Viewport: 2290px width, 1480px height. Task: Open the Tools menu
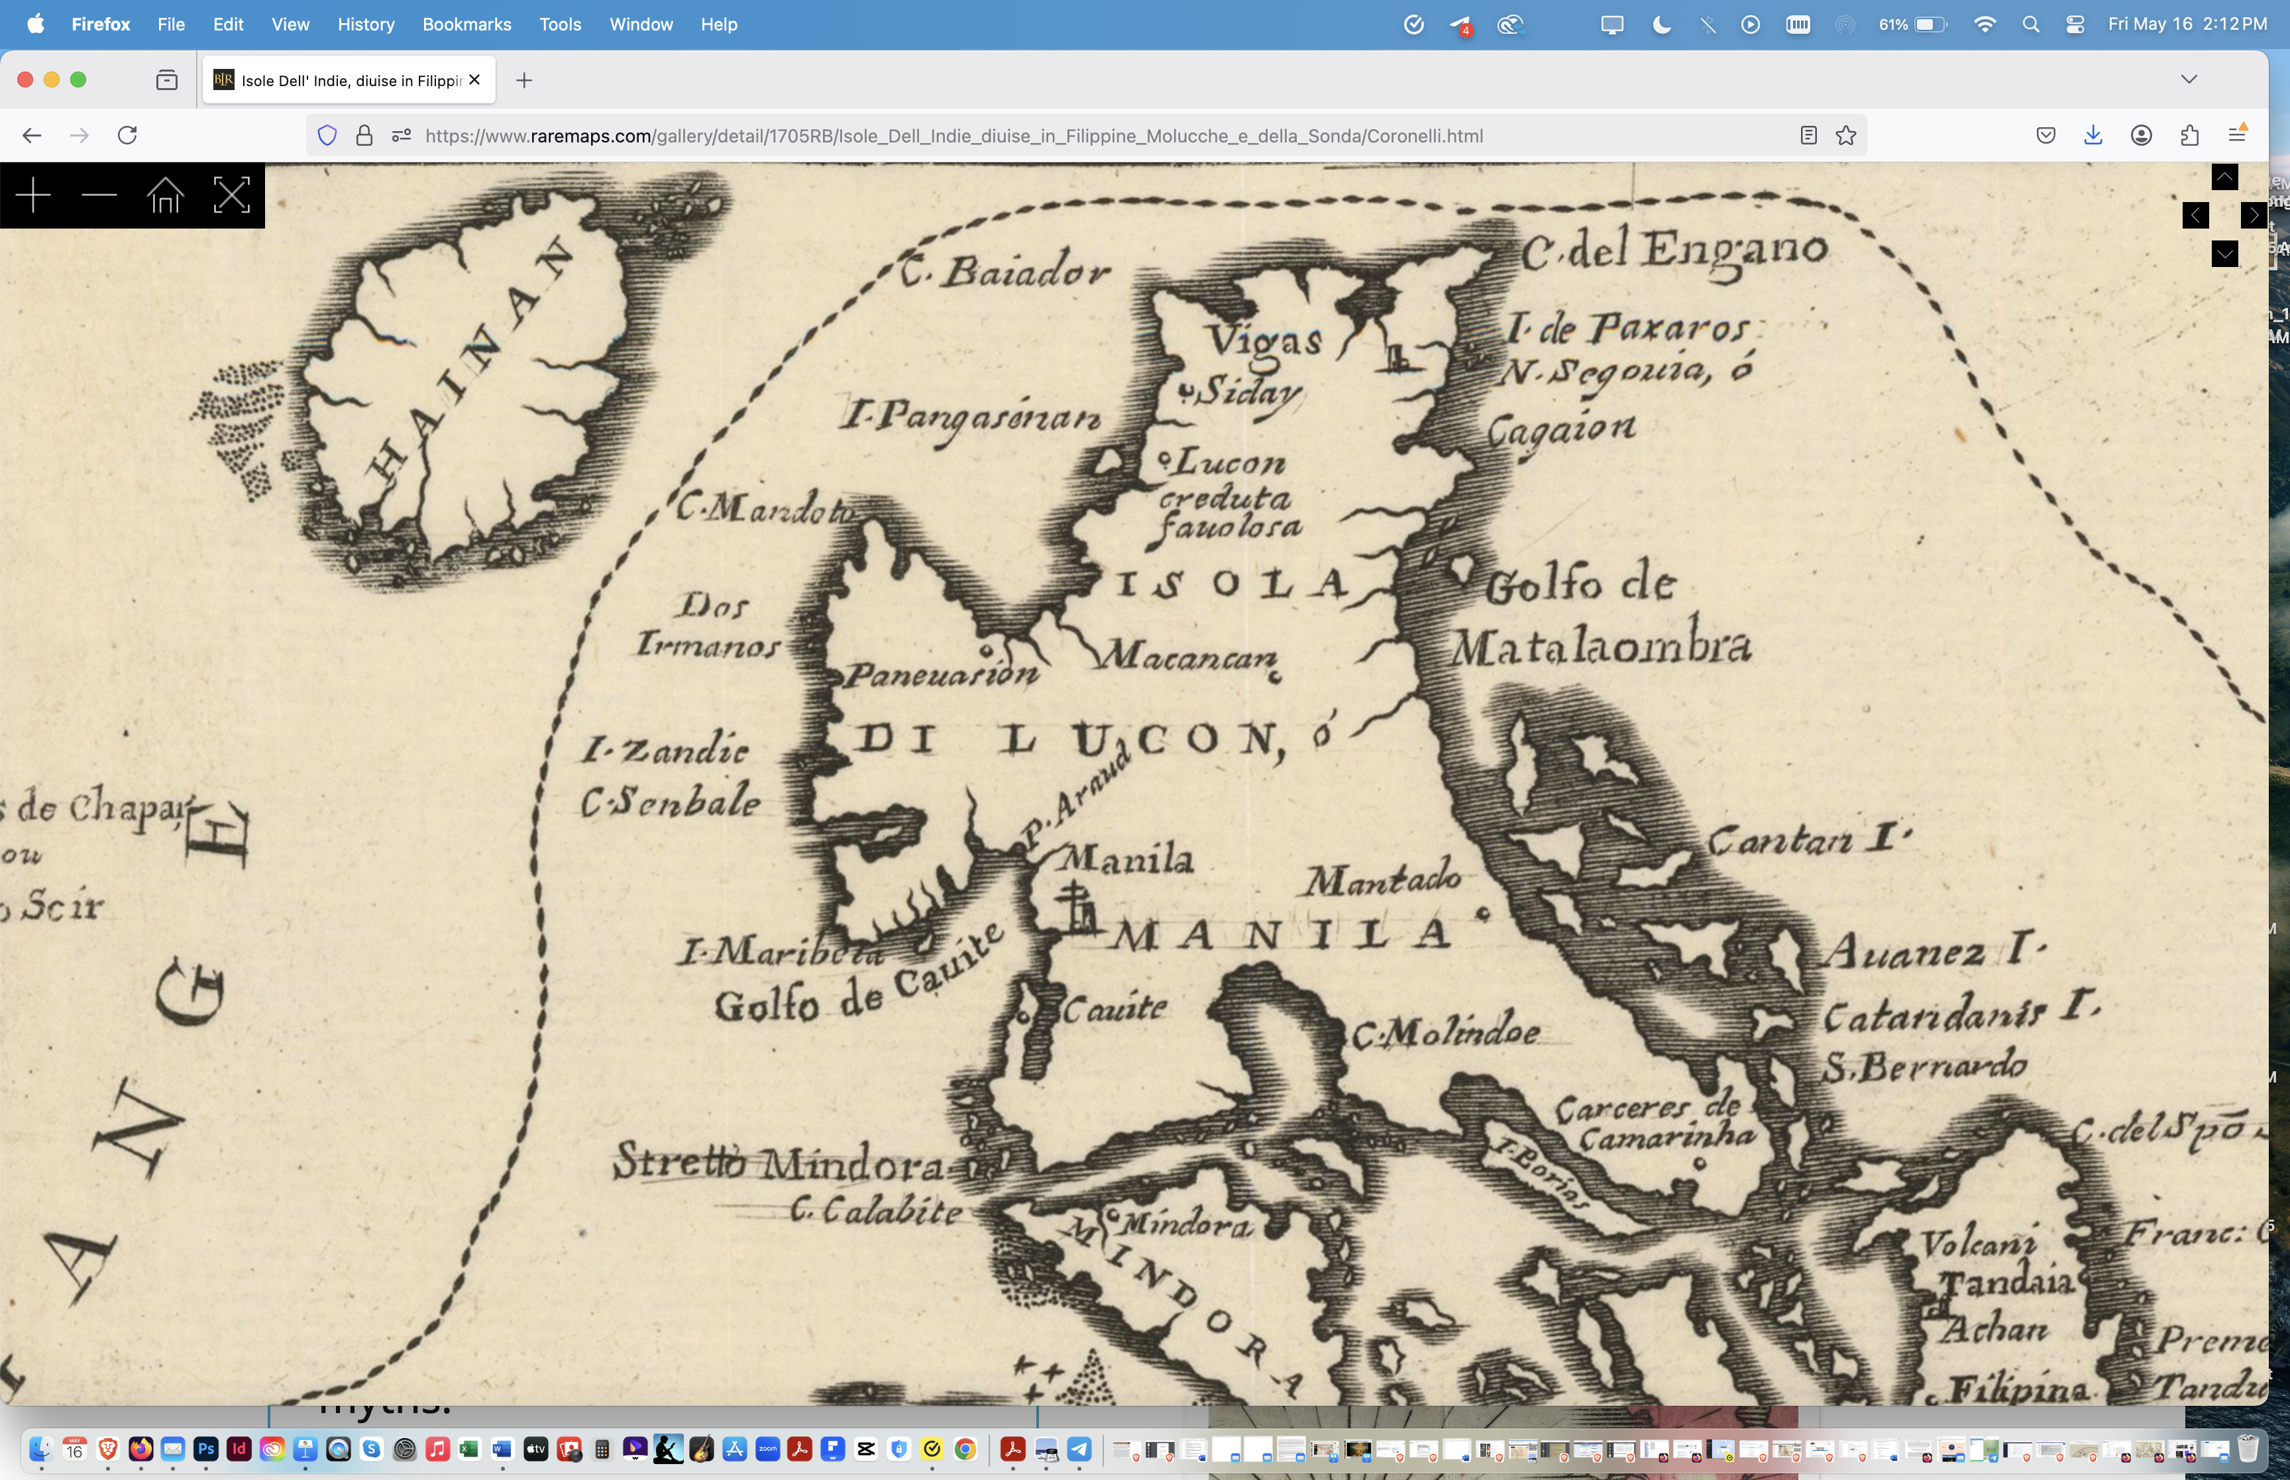coord(561,24)
